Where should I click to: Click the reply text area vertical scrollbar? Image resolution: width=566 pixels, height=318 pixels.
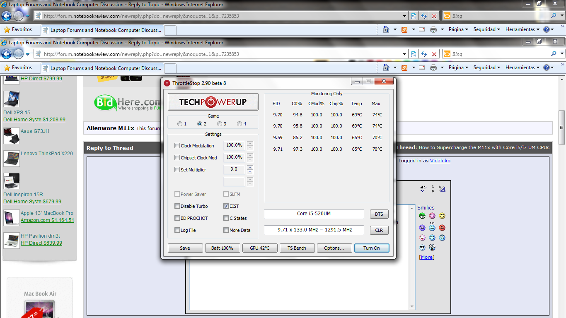pyautogui.click(x=412, y=257)
